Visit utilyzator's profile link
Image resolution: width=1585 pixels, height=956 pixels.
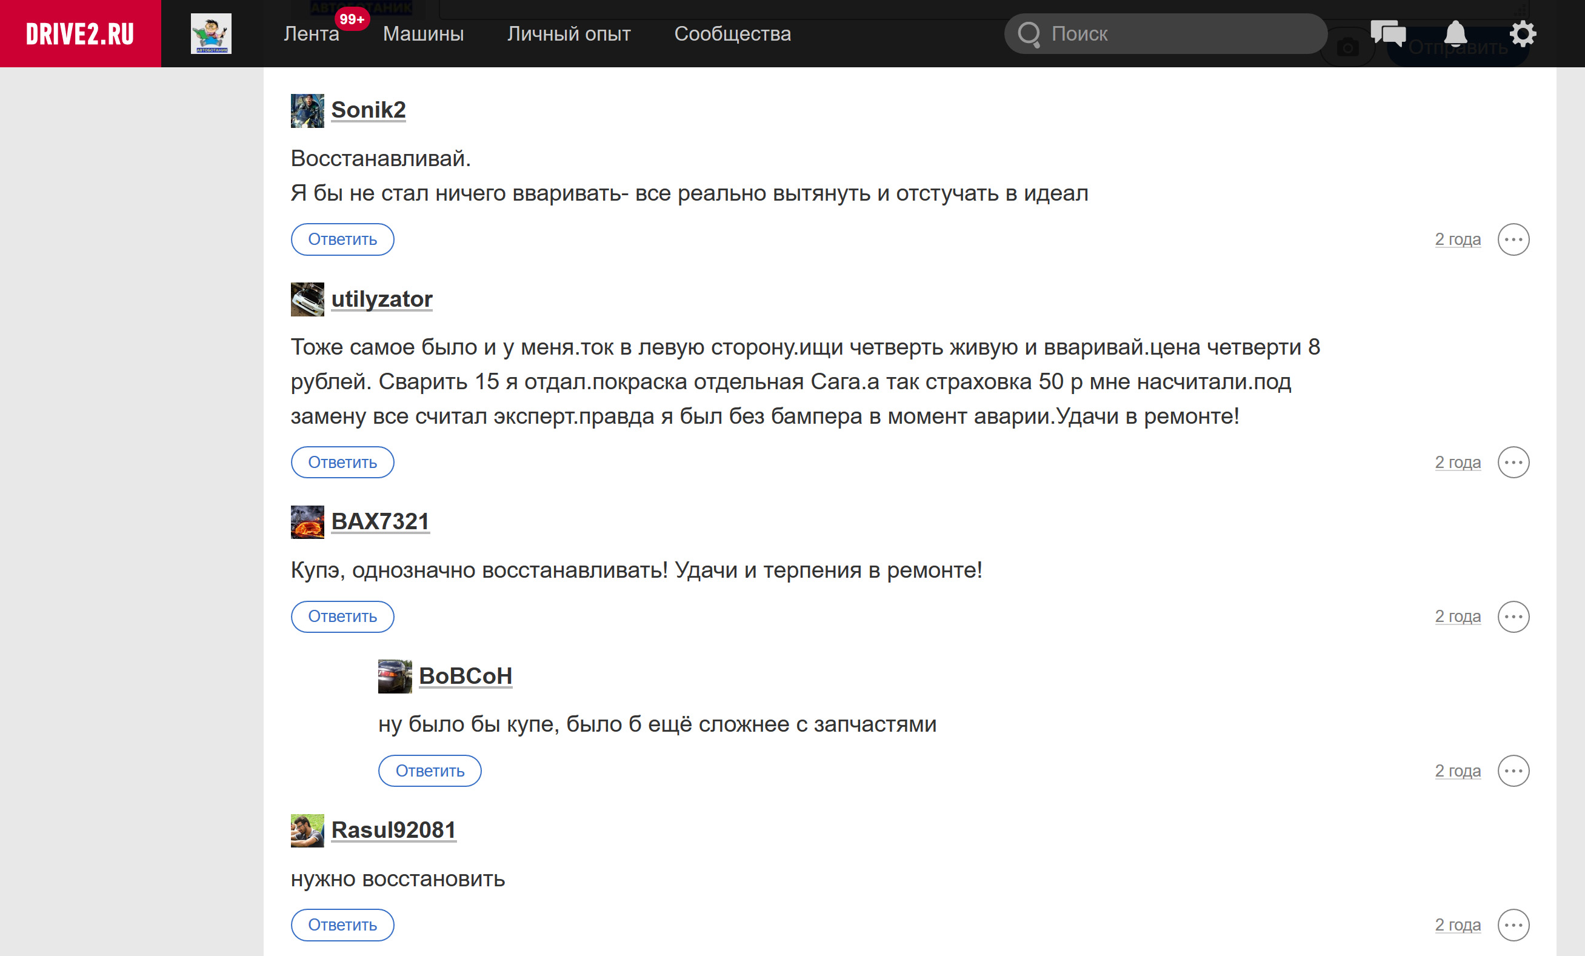382,299
